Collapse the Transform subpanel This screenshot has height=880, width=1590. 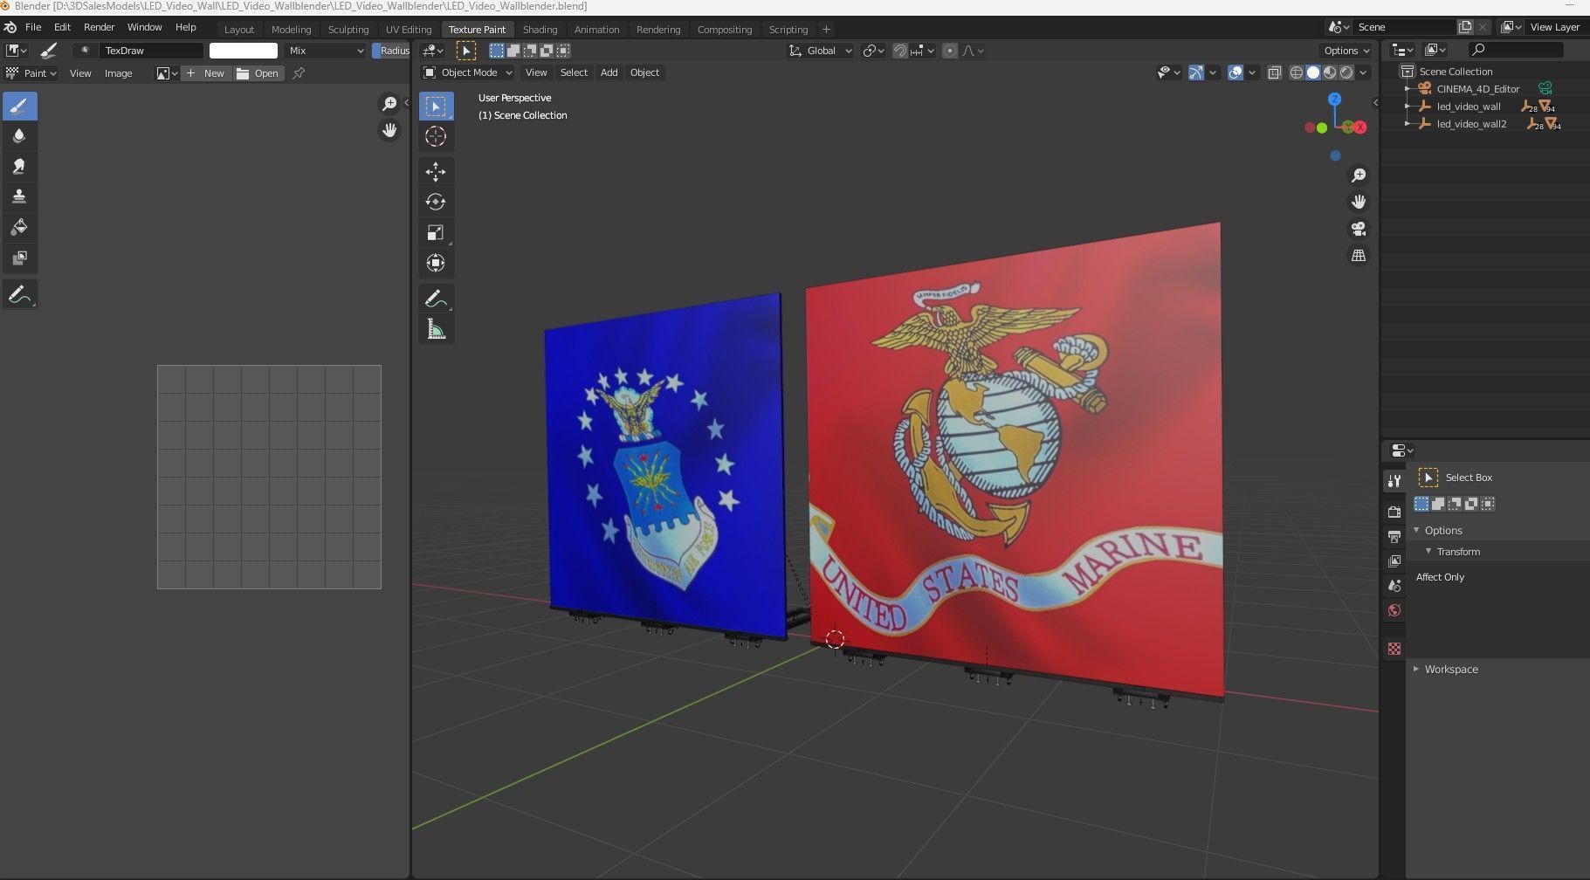coord(1428,552)
